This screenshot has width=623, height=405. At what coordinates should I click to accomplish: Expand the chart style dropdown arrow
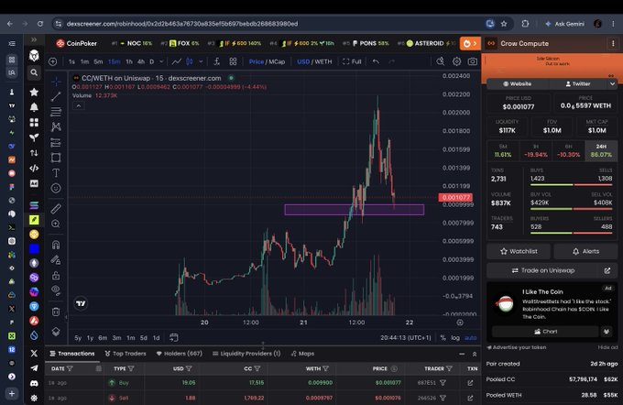tap(201, 61)
